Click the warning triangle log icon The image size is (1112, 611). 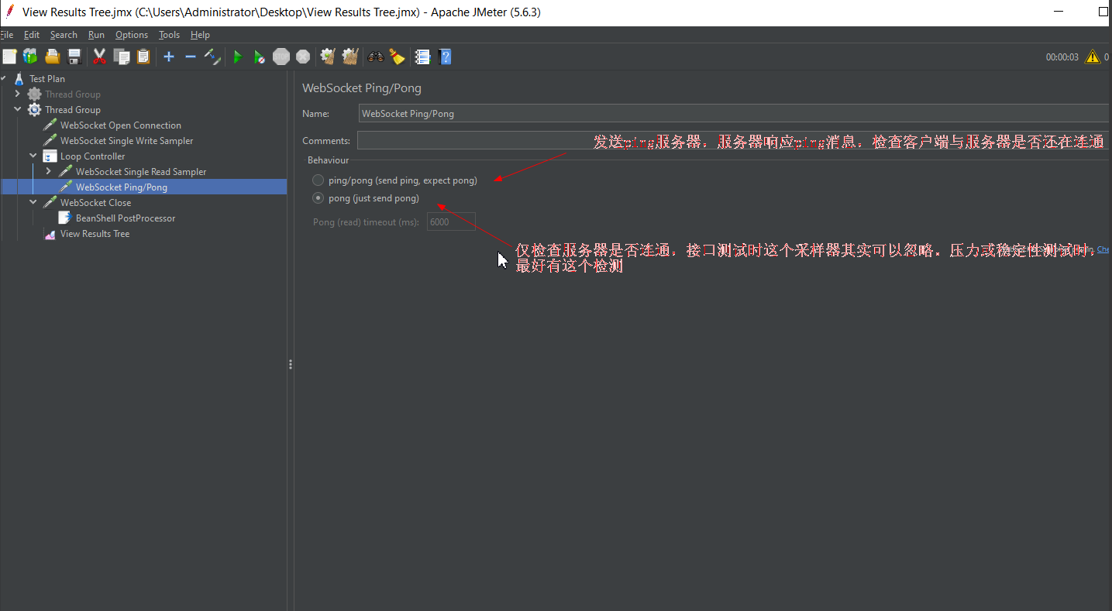1093,57
